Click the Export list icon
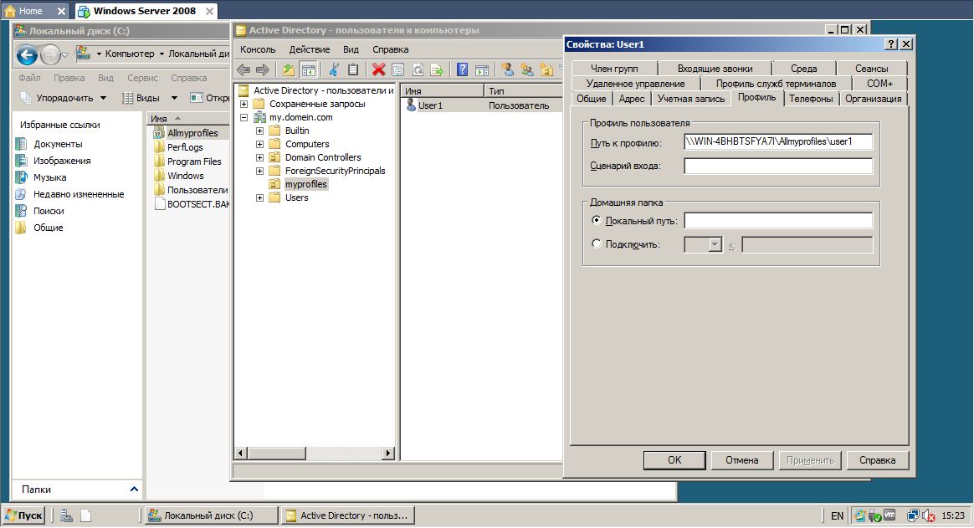 (437, 70)
